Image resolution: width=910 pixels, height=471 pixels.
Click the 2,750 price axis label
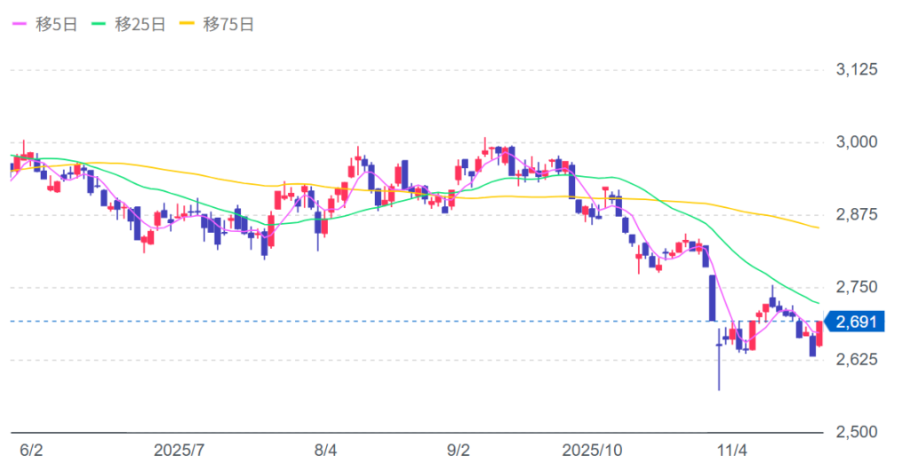coord(858,287)
